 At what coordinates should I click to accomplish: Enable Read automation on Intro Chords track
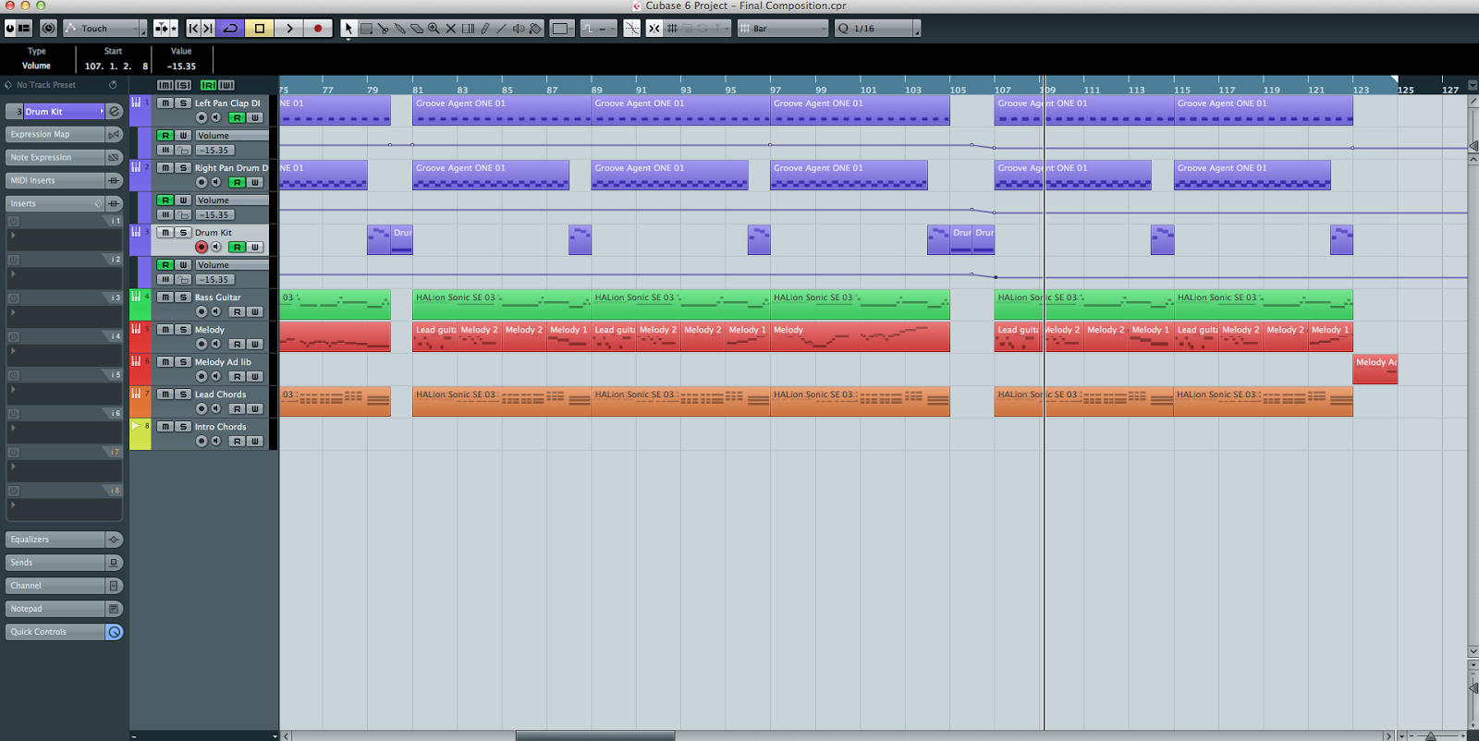[238, 441]
